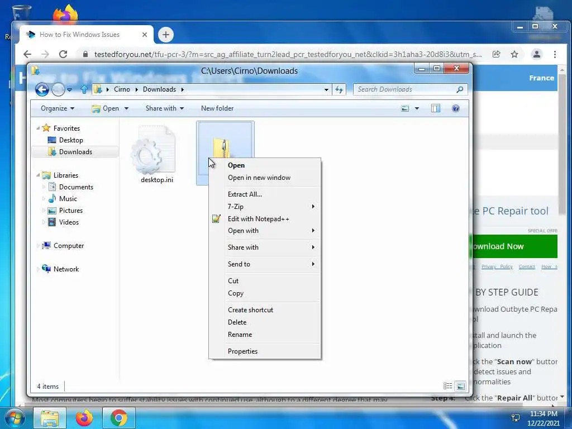
Task: Open More view options dropdown arrow
Action: click(x=417, y=108)
